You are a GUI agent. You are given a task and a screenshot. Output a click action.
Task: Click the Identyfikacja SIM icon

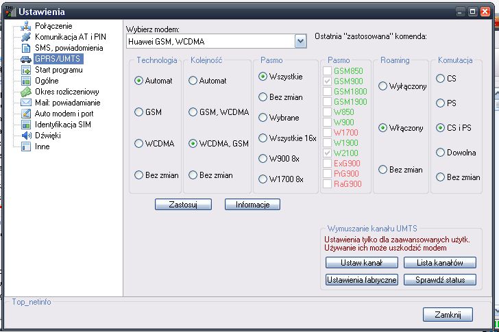[26, 125]
